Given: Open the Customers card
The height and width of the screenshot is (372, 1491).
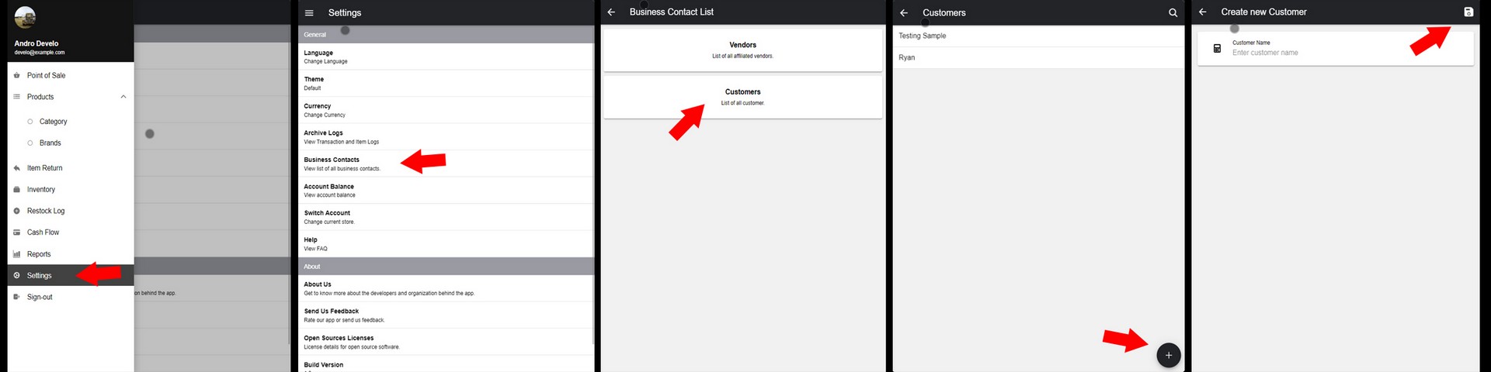Looking at the screenshot, I should [742, 97].
